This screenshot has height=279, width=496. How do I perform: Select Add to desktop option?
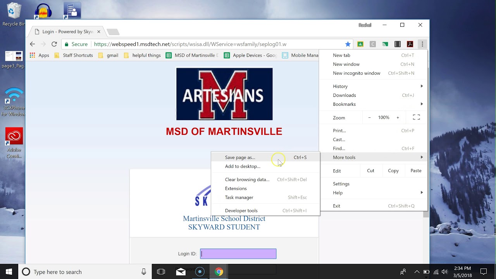pos(265,166)
